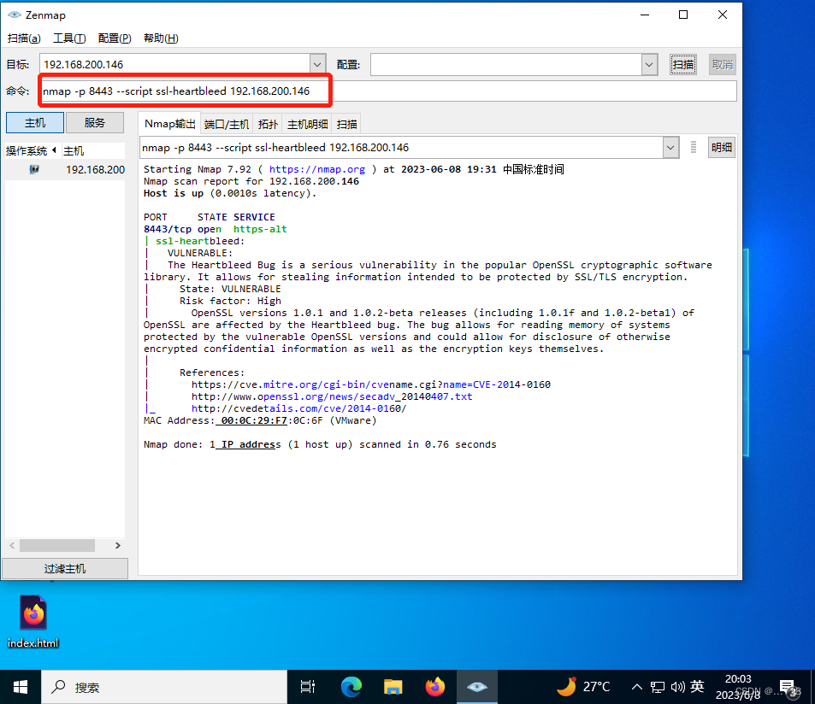Click the 过滤主机 filter hosts button
The image size is (815, 704).
click(x=64, y=567)
